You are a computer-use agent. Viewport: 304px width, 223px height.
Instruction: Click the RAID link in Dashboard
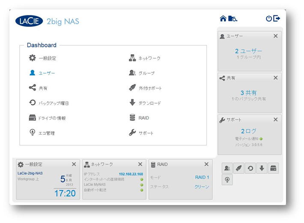click(144, 118)
